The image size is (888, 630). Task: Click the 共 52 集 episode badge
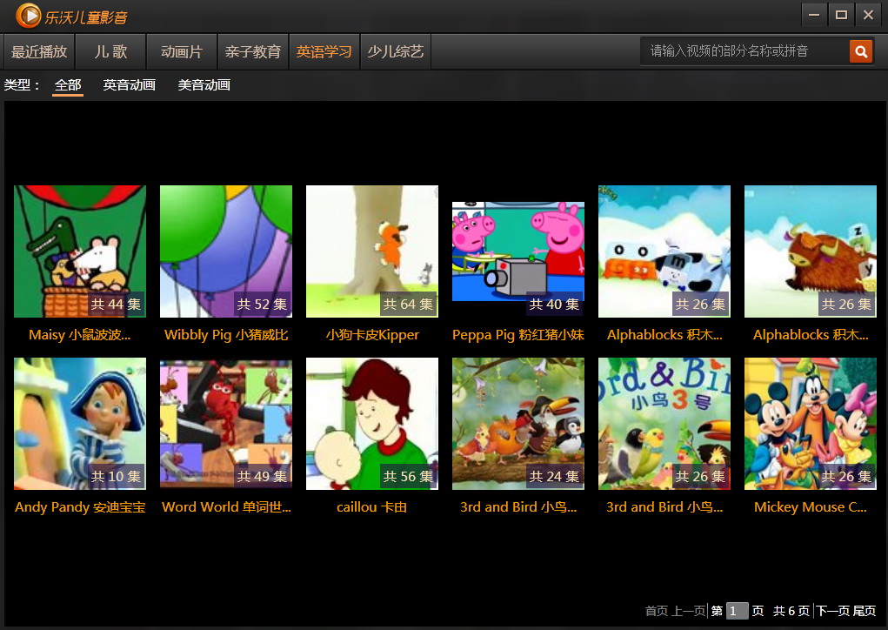point(262,305)
